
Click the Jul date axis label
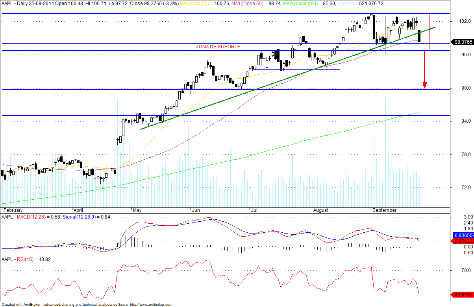(254, 210)
